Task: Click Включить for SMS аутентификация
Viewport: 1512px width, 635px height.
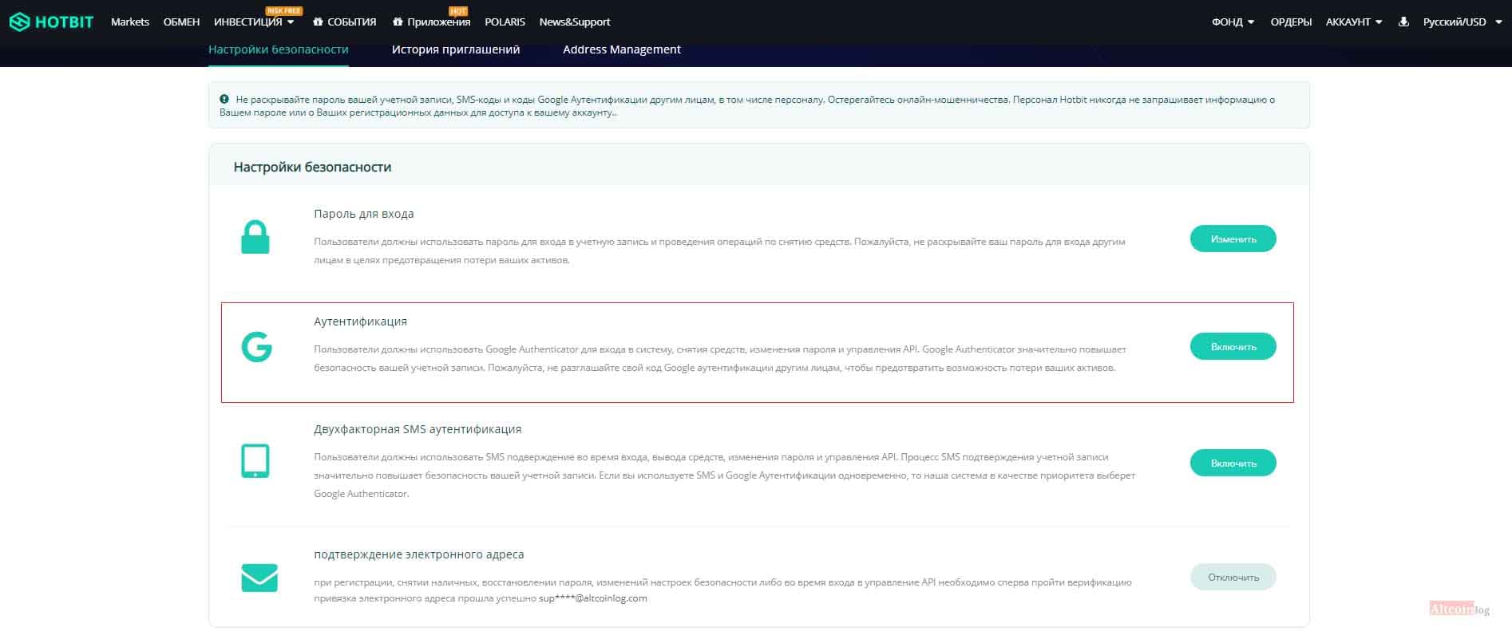Action: click(1233, 463)
